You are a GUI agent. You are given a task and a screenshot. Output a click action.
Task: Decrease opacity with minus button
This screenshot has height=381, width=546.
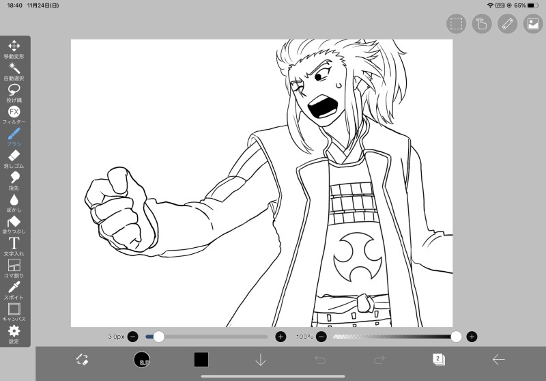click(x=321, y=337)
